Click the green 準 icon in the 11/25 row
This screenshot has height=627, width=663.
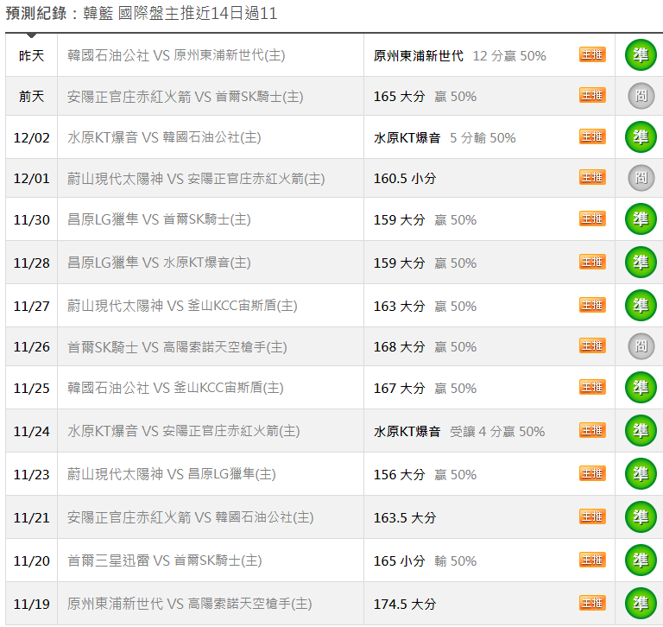[641, 388]
